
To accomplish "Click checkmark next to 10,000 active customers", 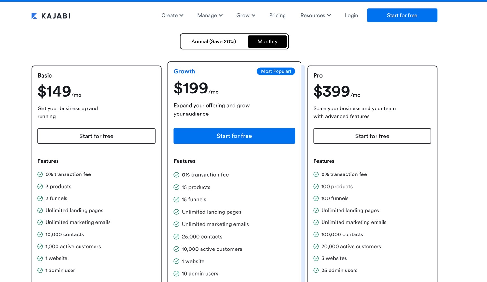I will [176, 249].
